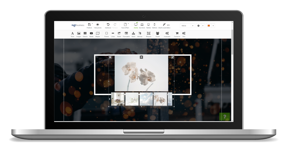Image resolution: width=287 pixels, height=151 pixels.
Task: Select the Línea tool
Action: pos(113,34)
